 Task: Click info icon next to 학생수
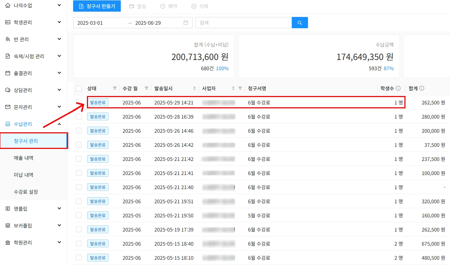(398, 88)
